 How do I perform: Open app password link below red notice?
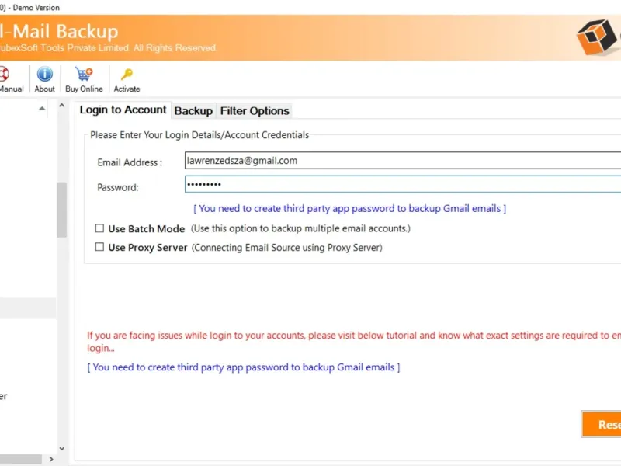coord(244,367)
